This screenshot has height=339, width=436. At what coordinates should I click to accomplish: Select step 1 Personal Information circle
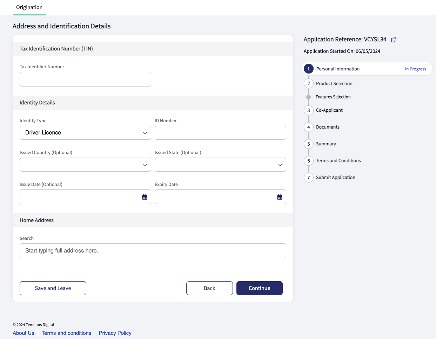[309, 69]
